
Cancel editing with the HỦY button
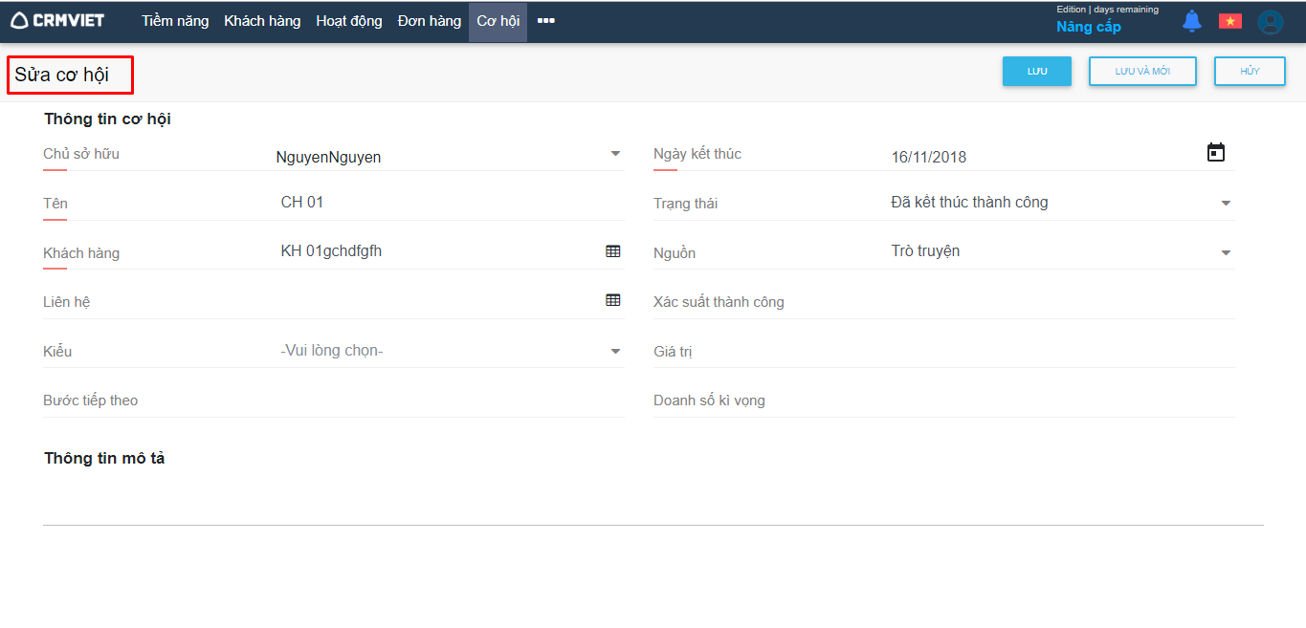tap(1250, 72)
